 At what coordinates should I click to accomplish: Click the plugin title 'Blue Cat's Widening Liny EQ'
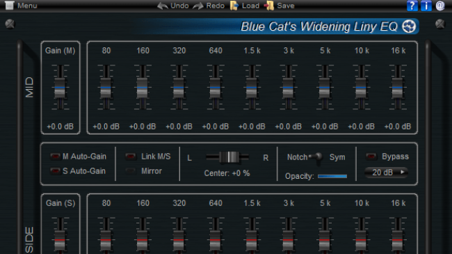(x=319, y=26)
